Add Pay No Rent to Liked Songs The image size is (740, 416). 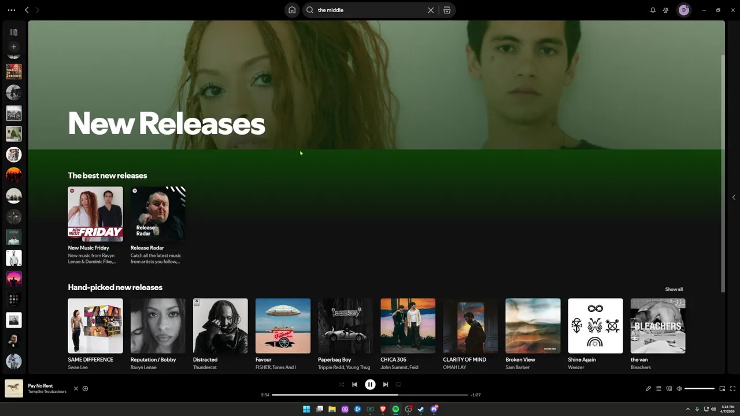tap(85, 388)
